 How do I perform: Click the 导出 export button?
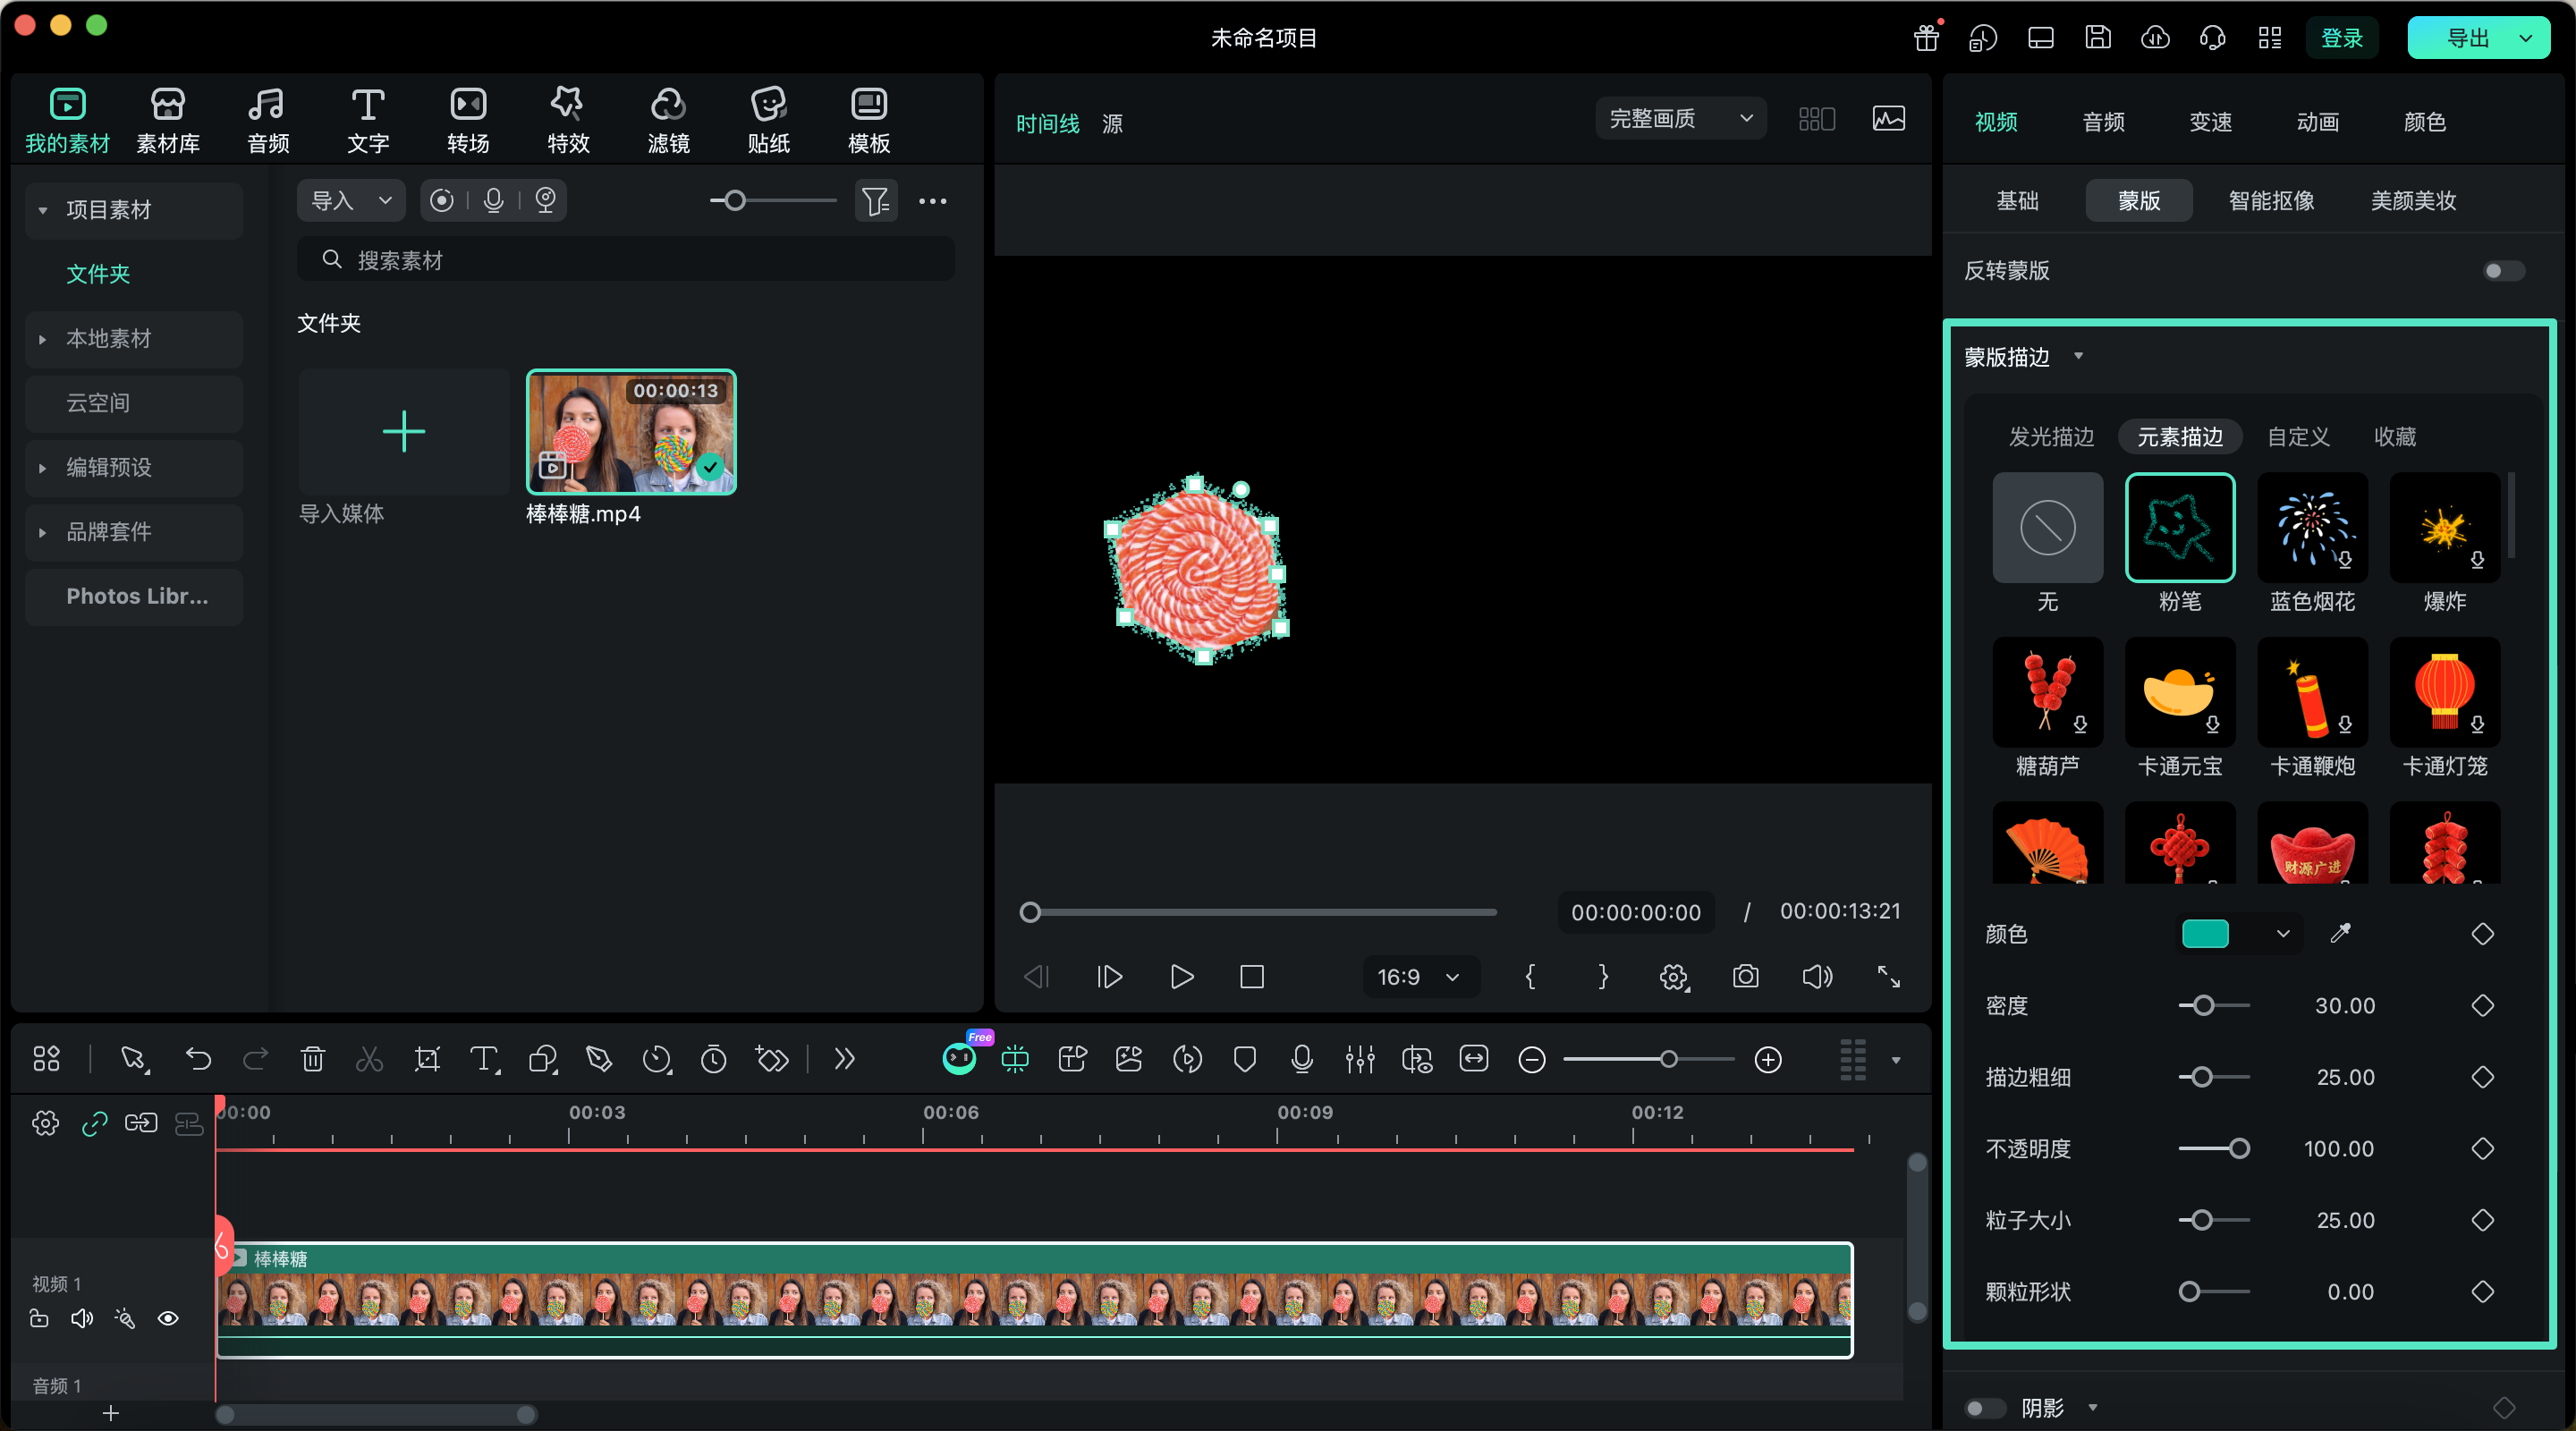click(2467, 38)
